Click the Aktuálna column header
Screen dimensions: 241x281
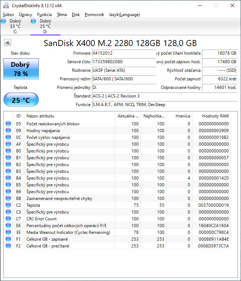[x=128, y=116]
